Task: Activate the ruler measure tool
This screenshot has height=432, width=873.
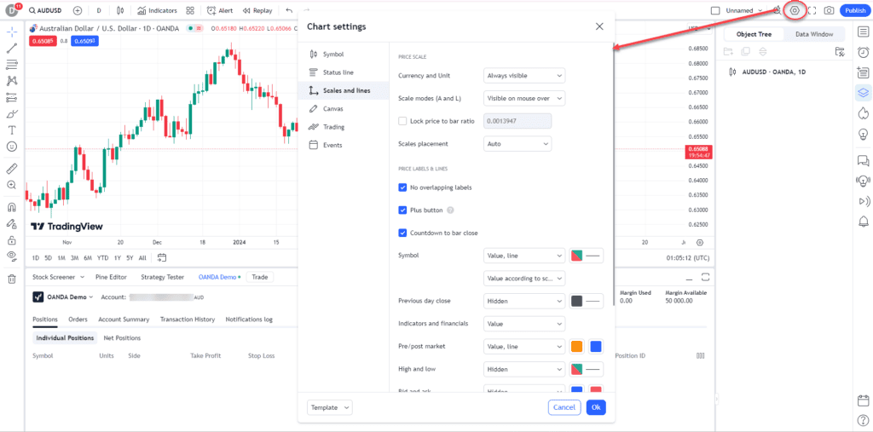Action: tap(12, 169)
